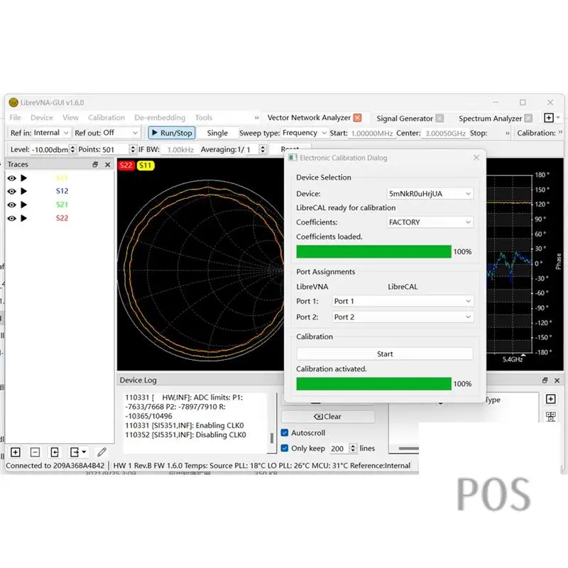
Task: Click the calibration progress bar
Action: point(374,384)
